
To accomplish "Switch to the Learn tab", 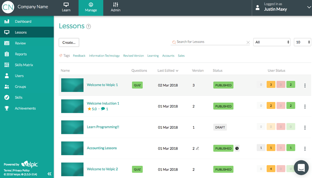I will pos(66,8).
